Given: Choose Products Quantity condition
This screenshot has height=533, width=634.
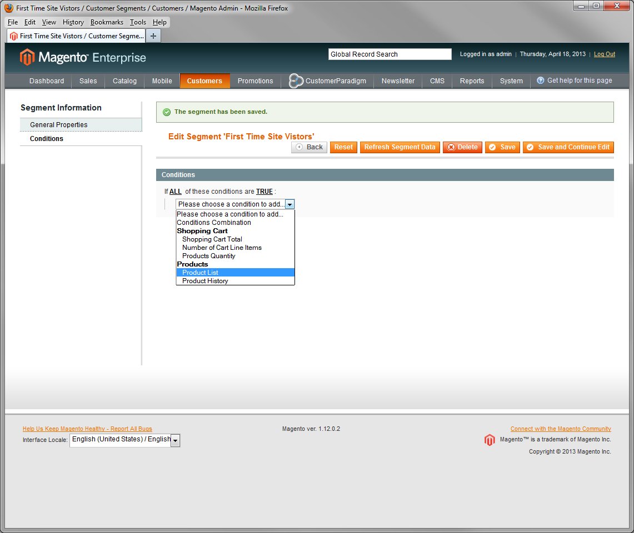Looking at the screenshot, I should tap(236, 256).
